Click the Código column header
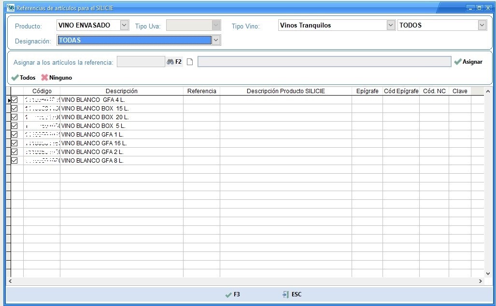 click(42, 91)
